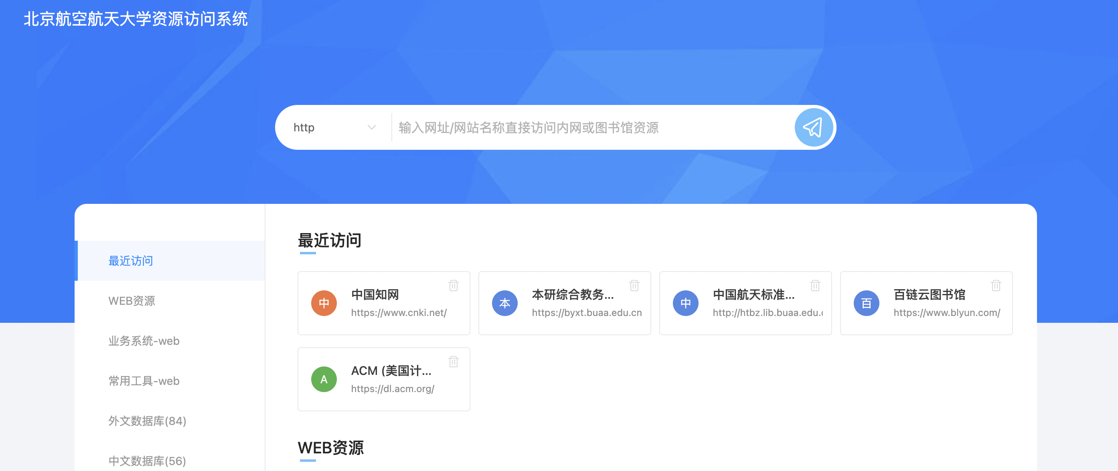This screenshot has width=1118, height=471.
Task: Click the paper plane go button
Action: coord(813,127)
